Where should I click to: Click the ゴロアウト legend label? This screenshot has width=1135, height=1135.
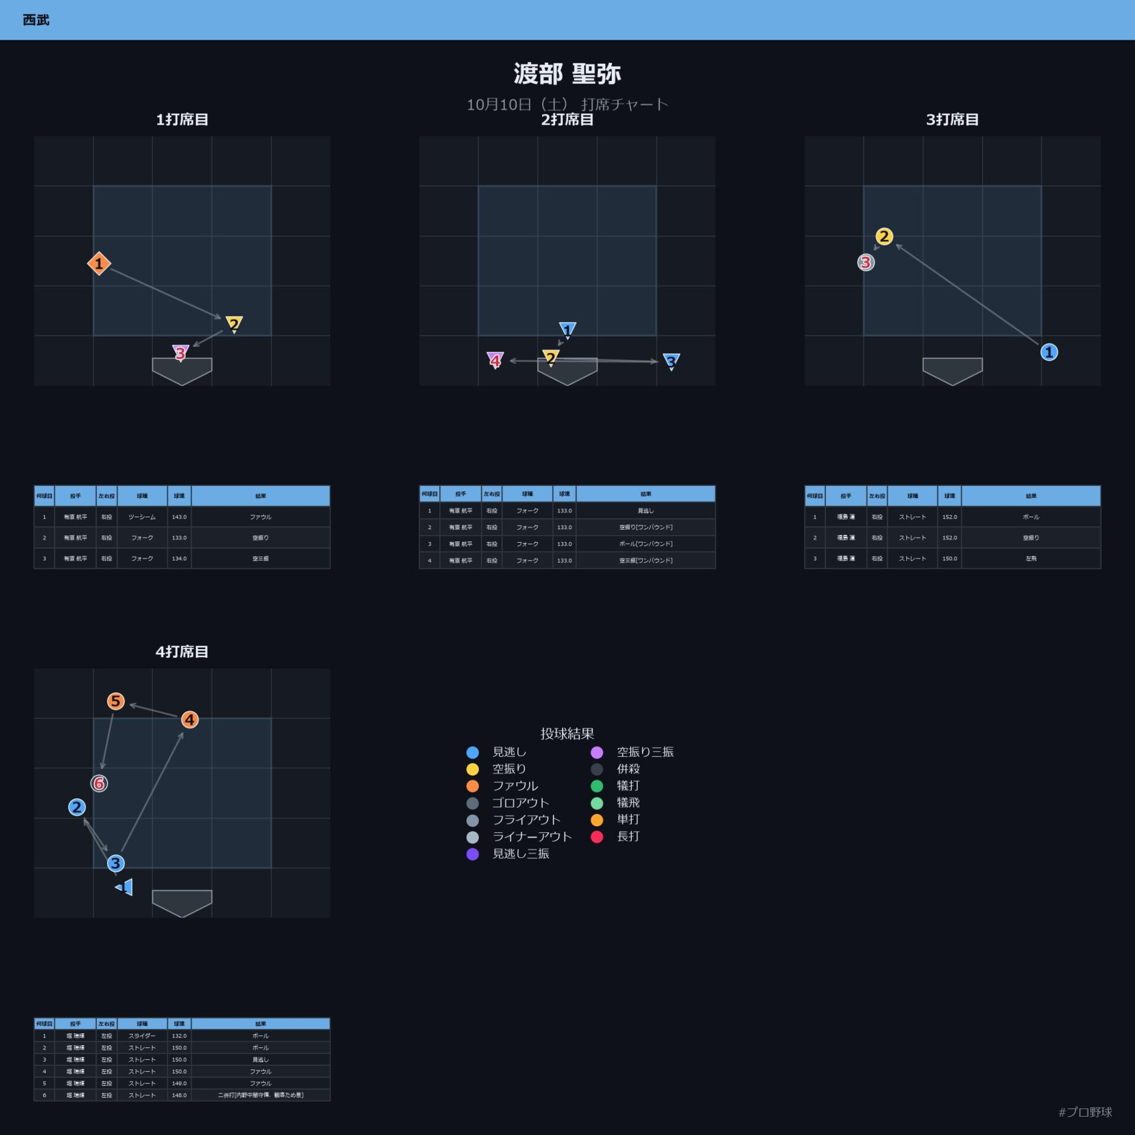pos(521,803)
